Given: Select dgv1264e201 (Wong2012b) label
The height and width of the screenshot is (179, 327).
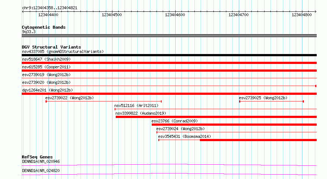Looking at the screenshot, I should pos(47,90).
